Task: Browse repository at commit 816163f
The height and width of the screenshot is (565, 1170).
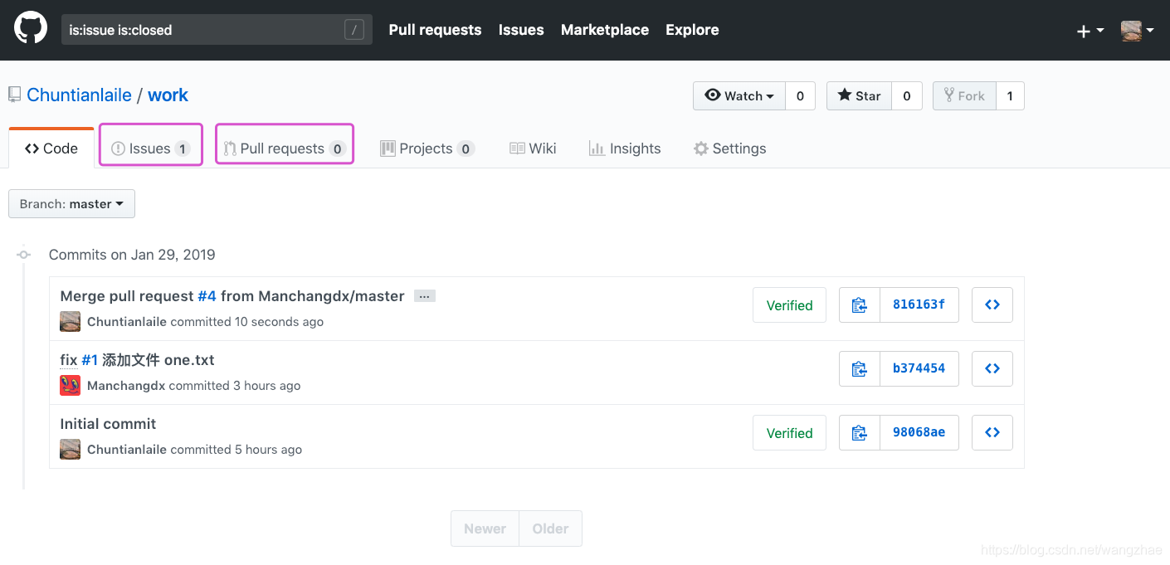Action: coord(992,304)
